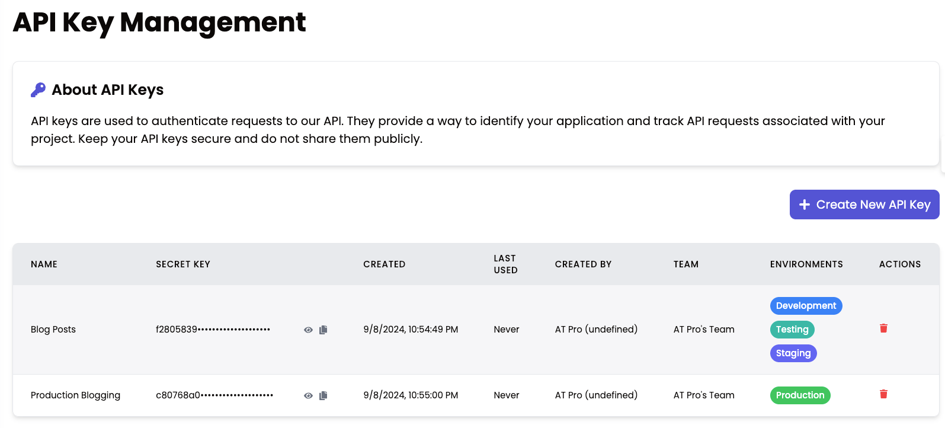Select the Staging environment badge

pos(793,353)
